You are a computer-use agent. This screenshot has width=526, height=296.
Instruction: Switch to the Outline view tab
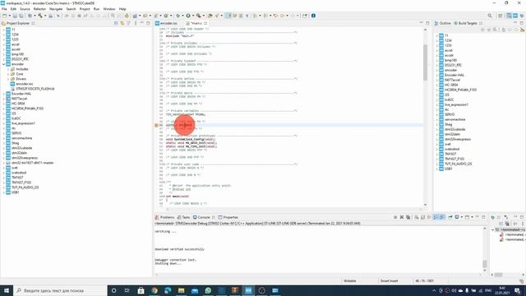point(442,23)
